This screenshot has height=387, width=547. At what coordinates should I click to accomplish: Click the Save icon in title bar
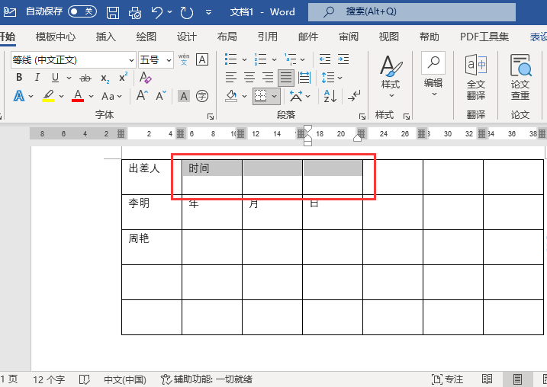pyautogui.click(x=112, y=12)
